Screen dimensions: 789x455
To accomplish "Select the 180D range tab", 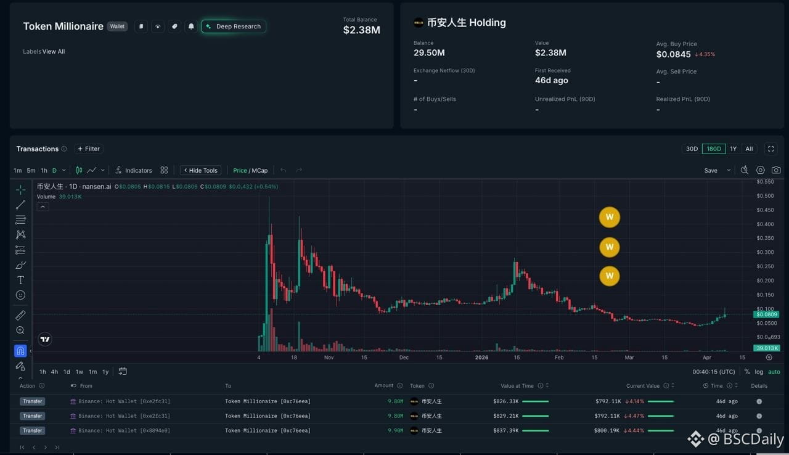I will [714, 149].
